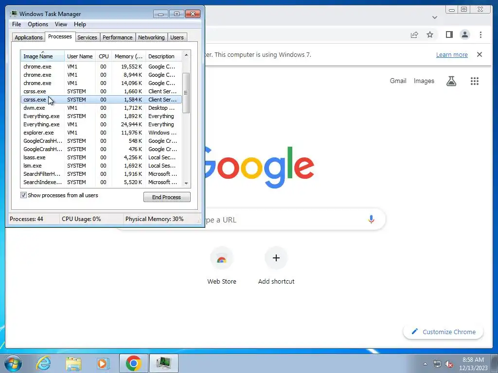Image resolution: width=498 pixels, height=373 pixels.
Task: Click the Chrome share page icon
Action: click(x=414, y=35)
